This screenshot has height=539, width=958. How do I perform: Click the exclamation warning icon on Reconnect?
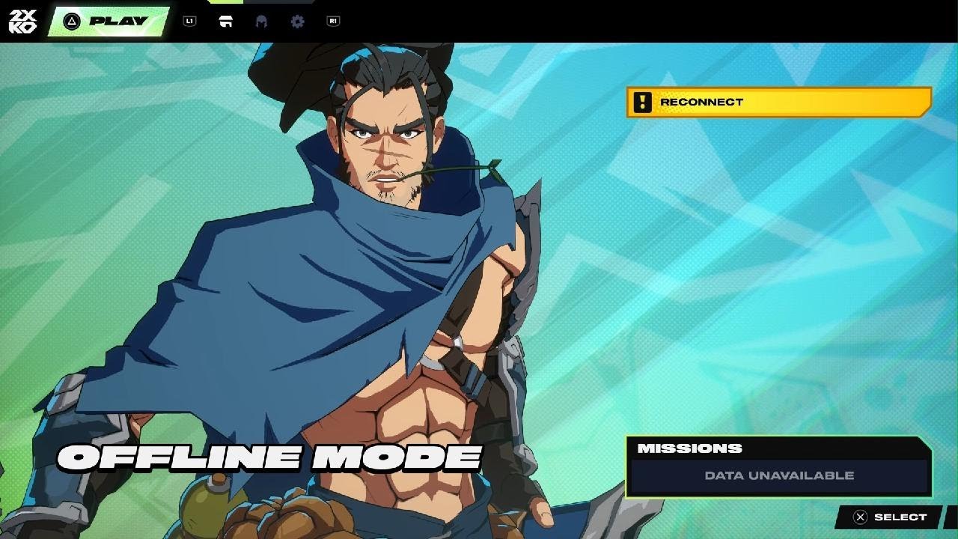[642, 102]
